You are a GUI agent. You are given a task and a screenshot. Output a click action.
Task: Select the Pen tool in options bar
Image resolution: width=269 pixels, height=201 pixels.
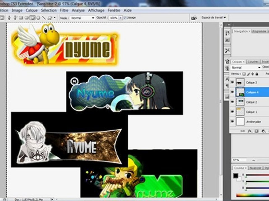(9, 18)
